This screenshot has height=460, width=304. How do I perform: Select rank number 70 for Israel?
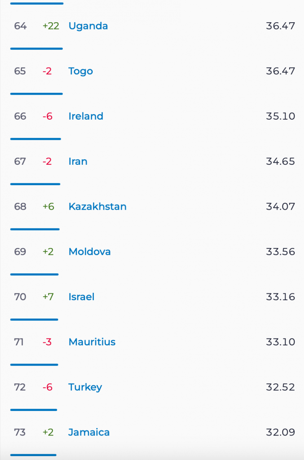tap(20, 297)
